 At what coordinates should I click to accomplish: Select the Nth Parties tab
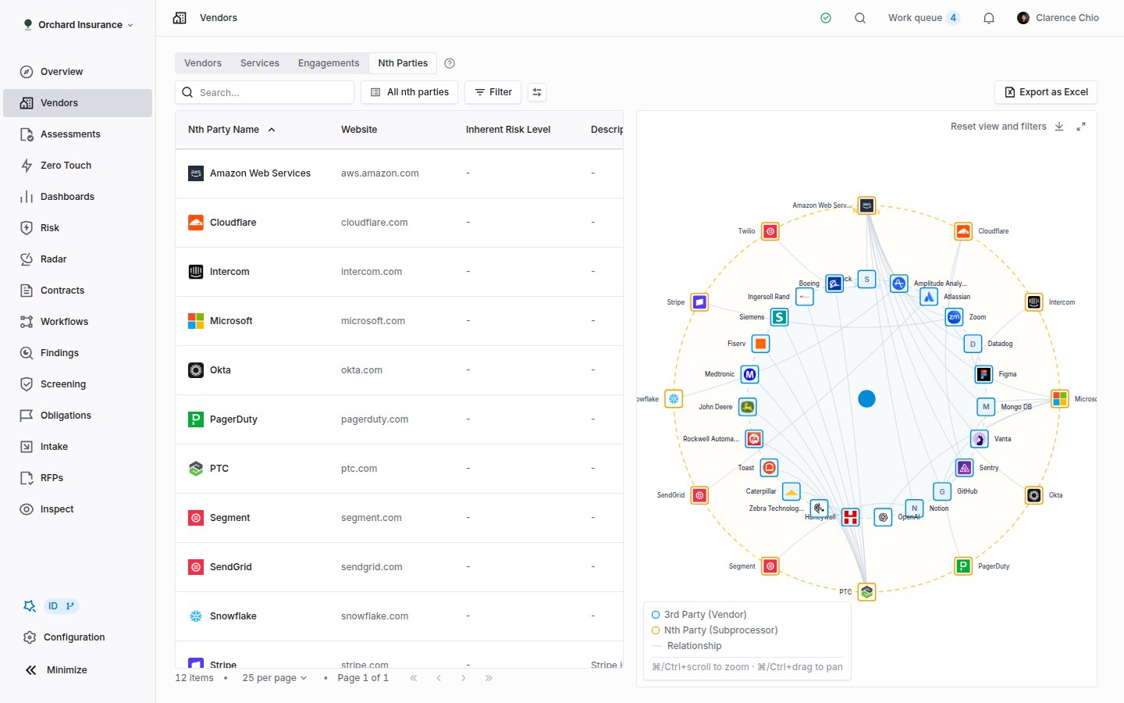pos(403,63)
